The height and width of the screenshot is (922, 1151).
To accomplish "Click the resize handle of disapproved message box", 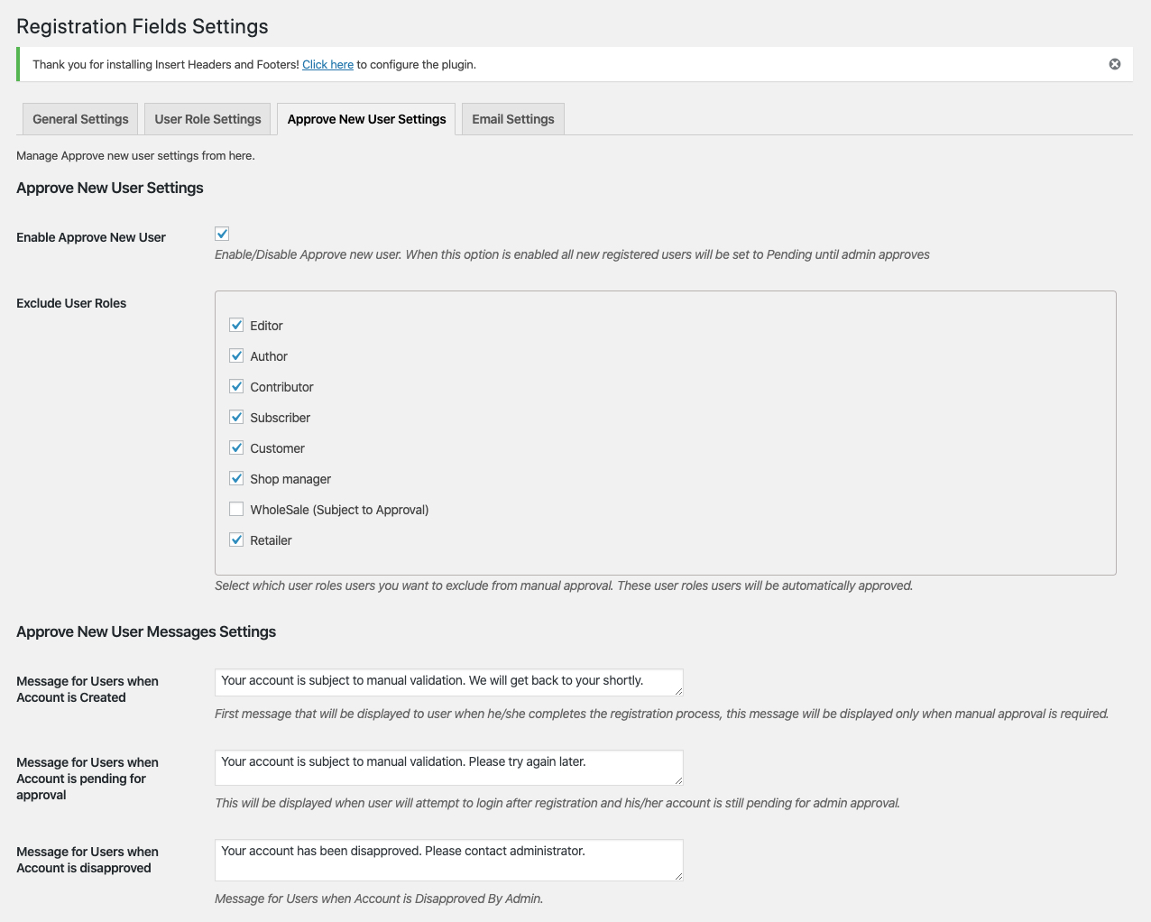I will (x=678, y=876).
